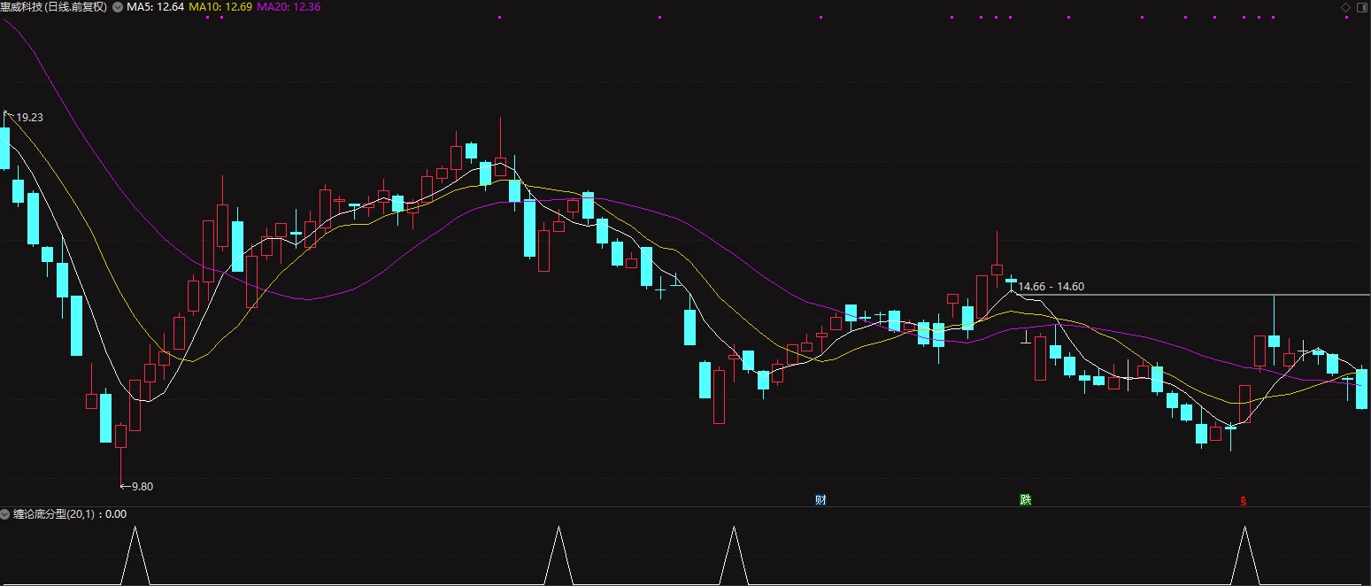
Task: Click the red S marker icon
Action: click(1244, 501)
